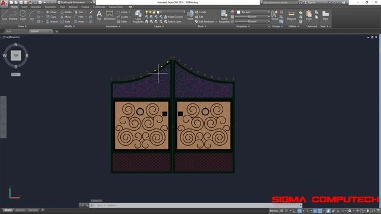Click the Match Properties tool

click(224, 17)
